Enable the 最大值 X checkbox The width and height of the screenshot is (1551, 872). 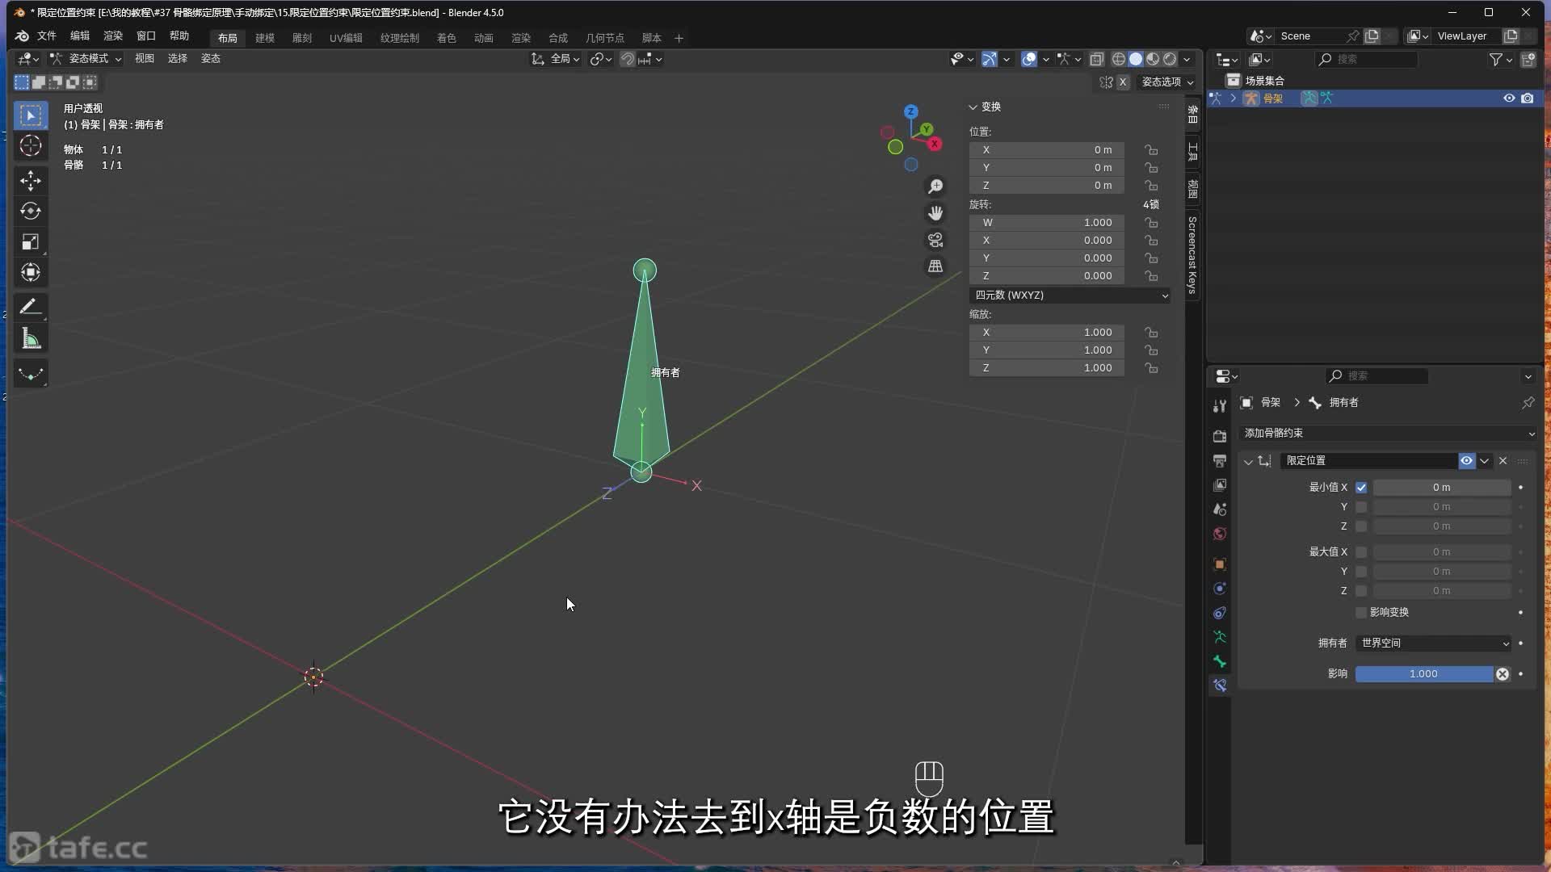coord(1361,552)
